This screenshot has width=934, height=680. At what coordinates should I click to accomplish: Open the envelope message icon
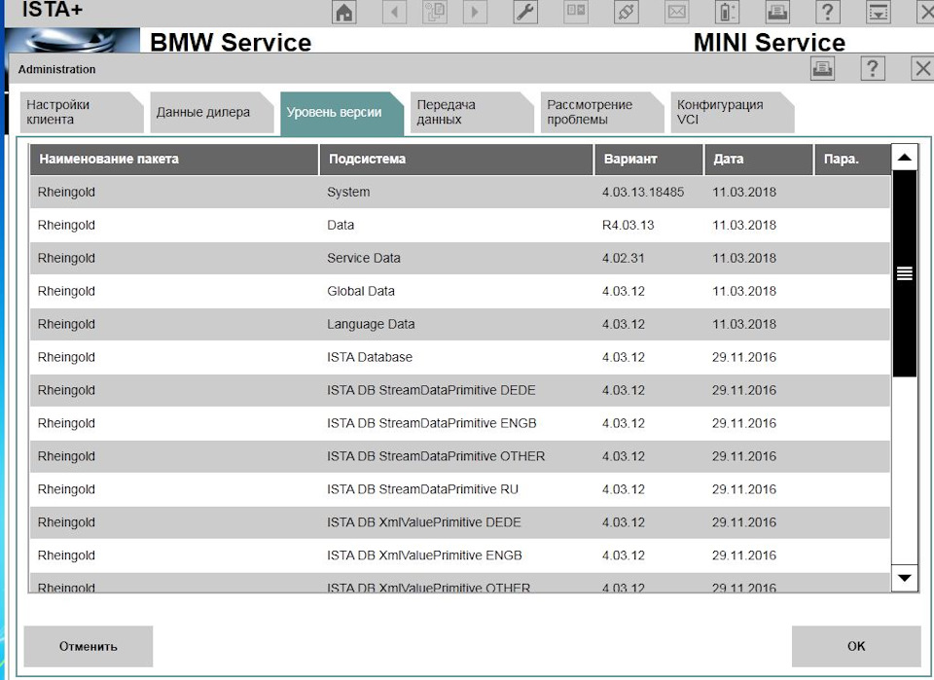tap(677, 13)
